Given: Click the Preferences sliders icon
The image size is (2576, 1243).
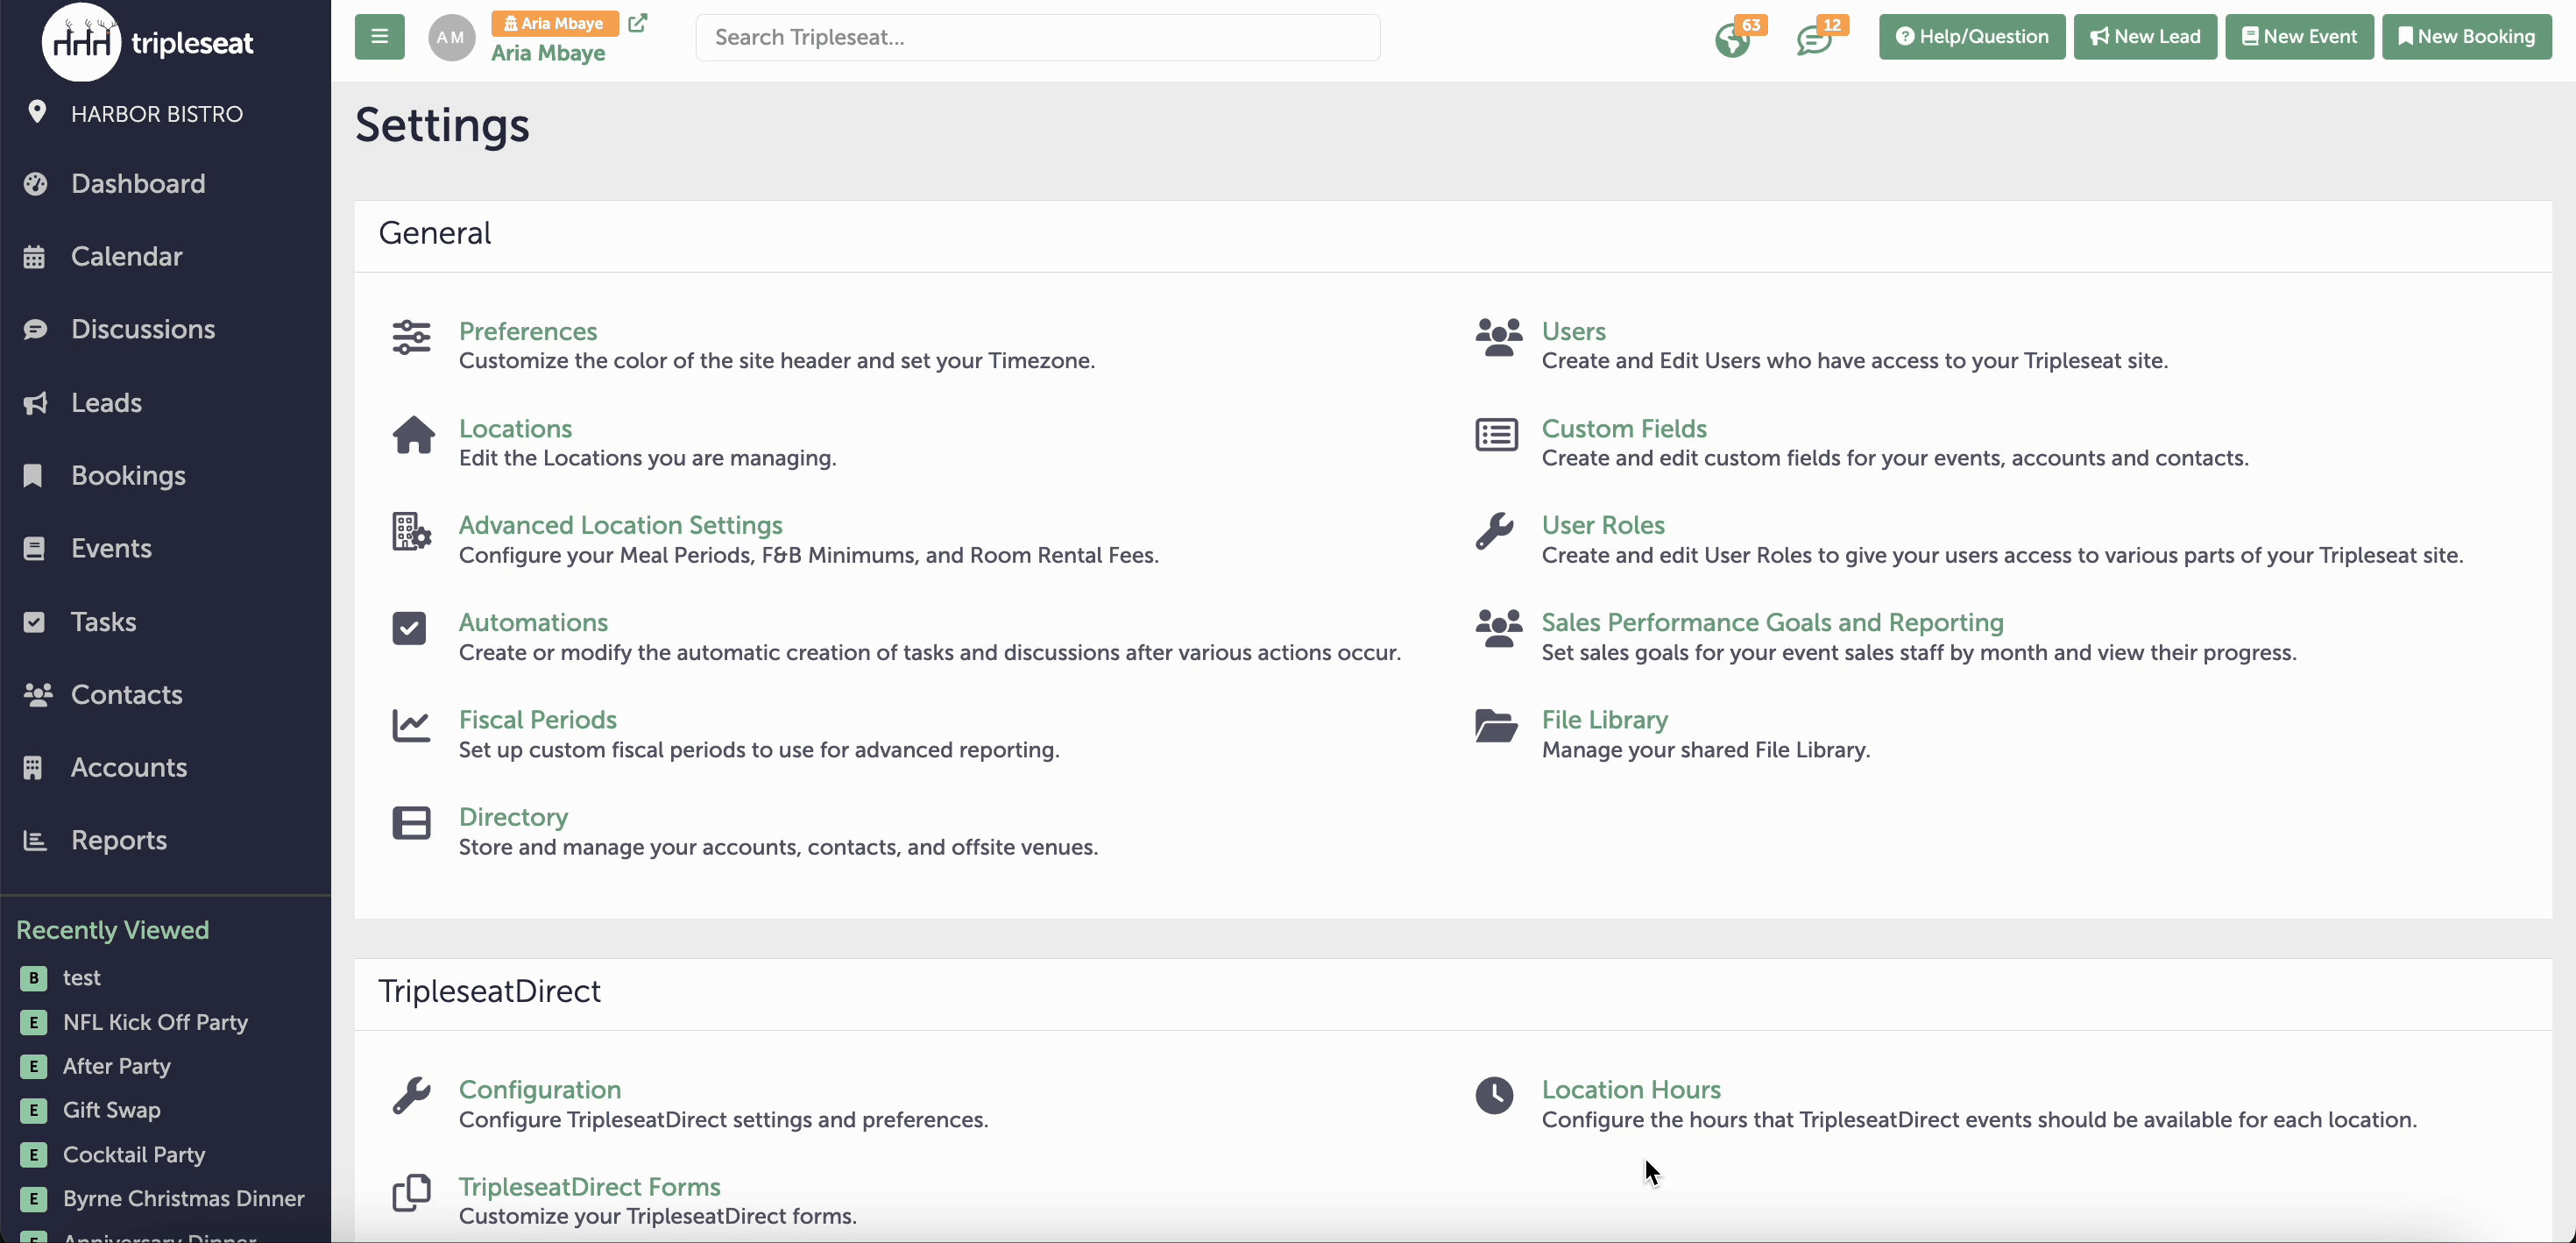Looking at the screenshot, I should pyautogui.click(x=411, y=337).
